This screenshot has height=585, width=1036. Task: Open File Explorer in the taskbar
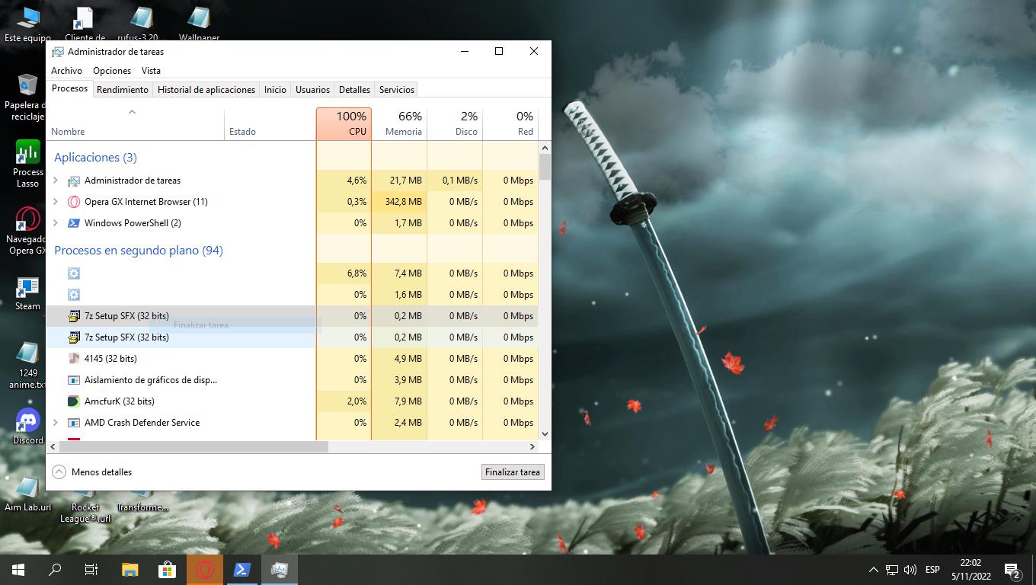pos(129,569)
